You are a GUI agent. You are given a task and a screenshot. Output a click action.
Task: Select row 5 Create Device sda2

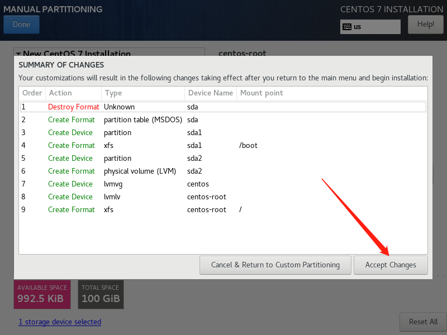[x=223, y=159]
